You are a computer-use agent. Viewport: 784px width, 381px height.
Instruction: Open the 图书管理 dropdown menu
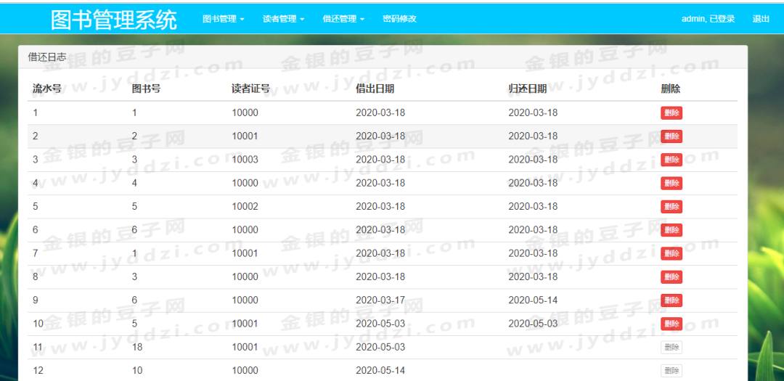click(224, 19)
